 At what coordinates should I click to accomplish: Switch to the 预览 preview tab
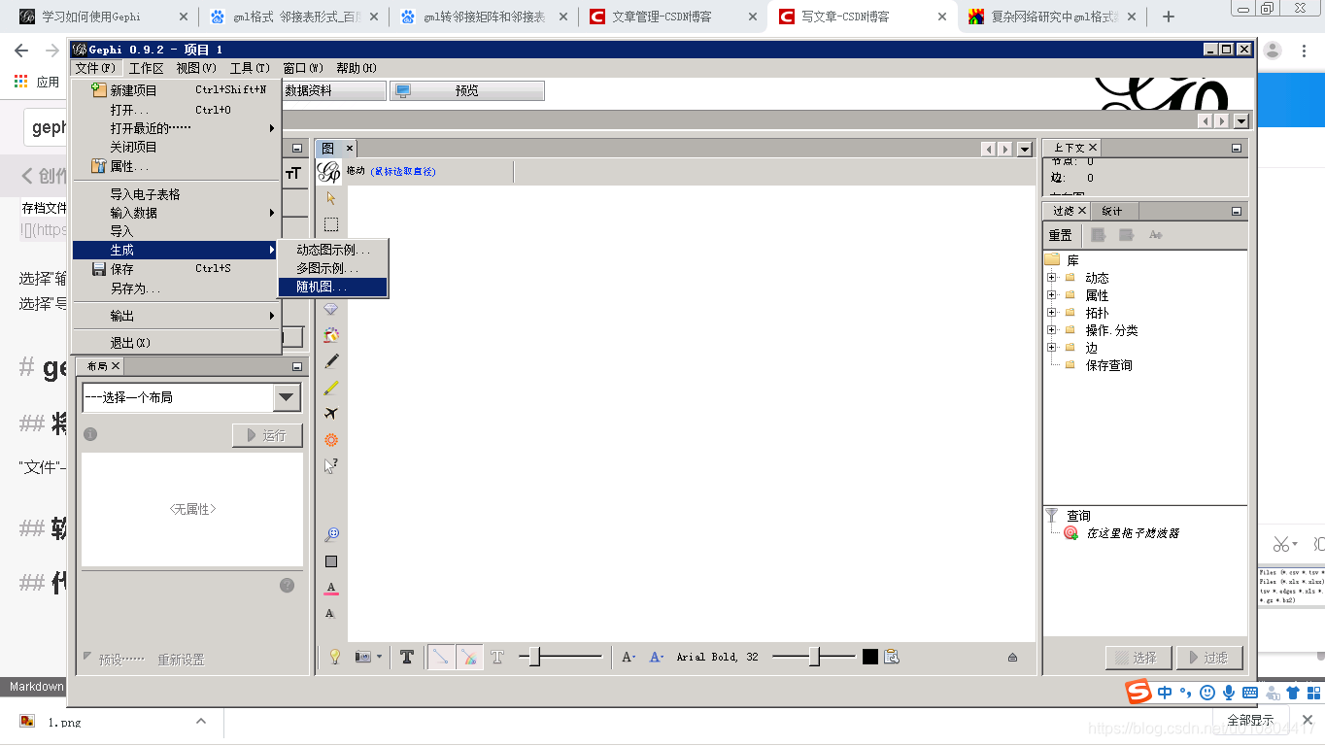pyautogui.click(x=466, y=90)
